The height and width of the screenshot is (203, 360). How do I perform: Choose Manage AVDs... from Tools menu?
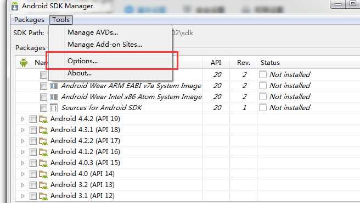93,32
